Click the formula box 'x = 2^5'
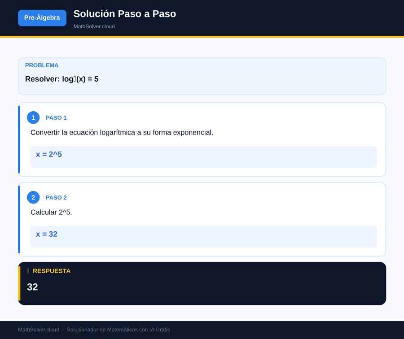This screenshot has height=339, width=404. coord(203,157)
